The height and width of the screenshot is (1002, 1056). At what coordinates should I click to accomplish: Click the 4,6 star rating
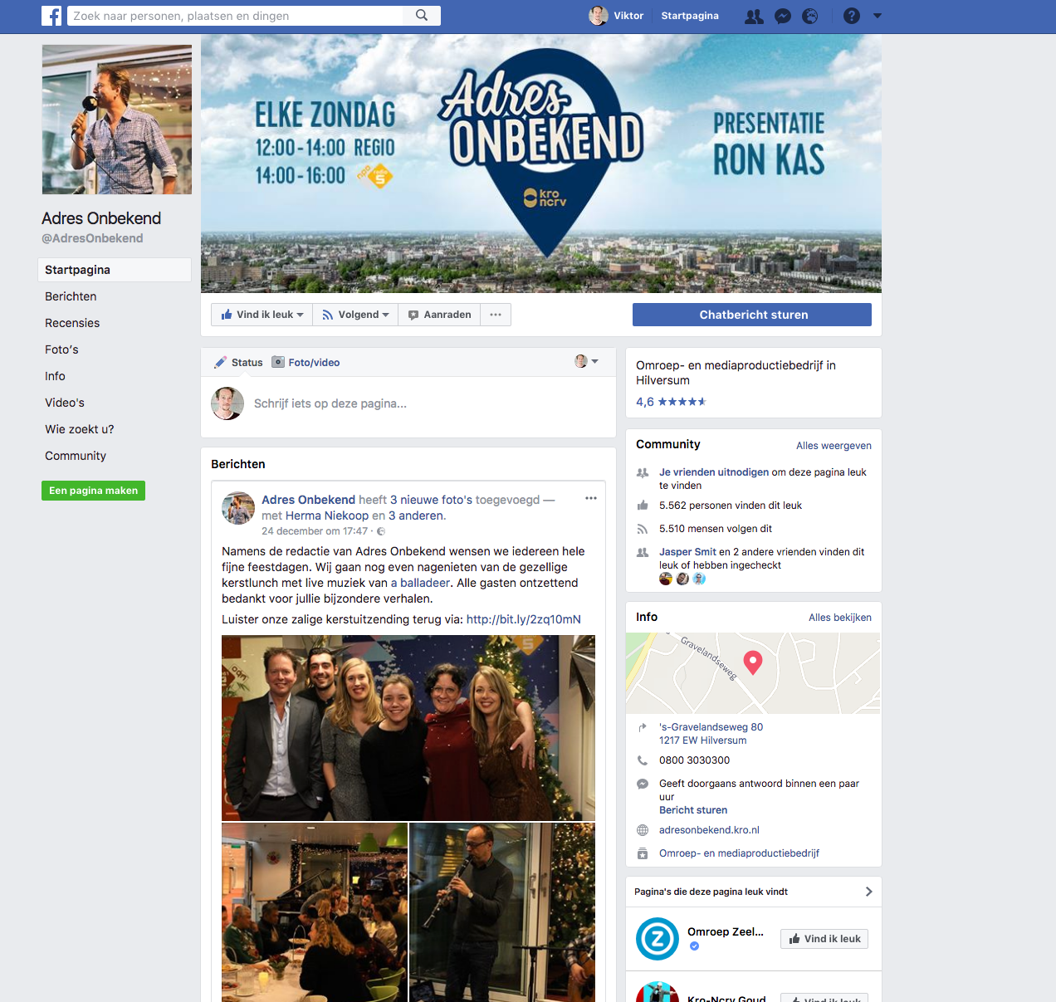tap(671, 402)
